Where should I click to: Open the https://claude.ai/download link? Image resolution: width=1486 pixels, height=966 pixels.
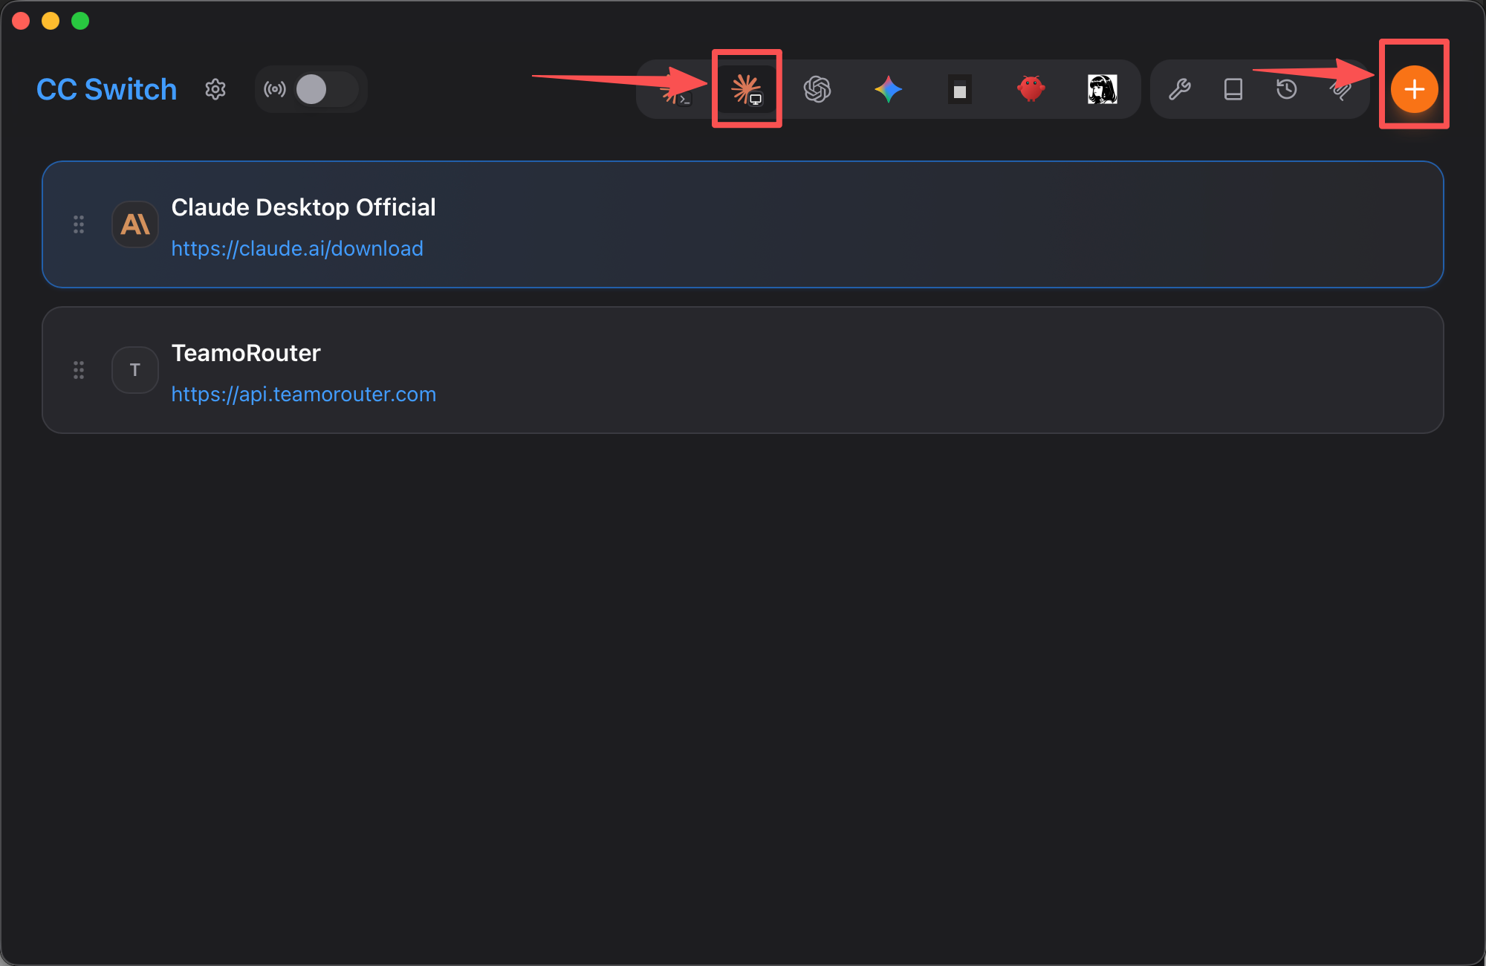[x=297, y=248]
